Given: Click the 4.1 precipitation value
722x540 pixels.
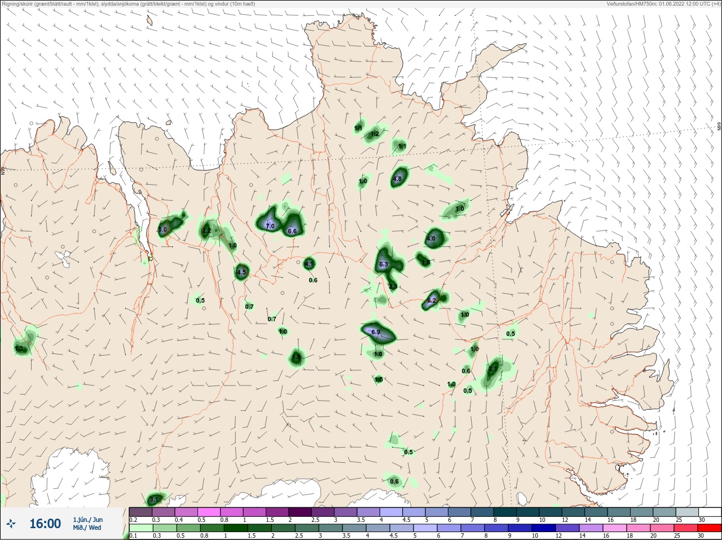Looking at the screenshot, I should [309, 264].
